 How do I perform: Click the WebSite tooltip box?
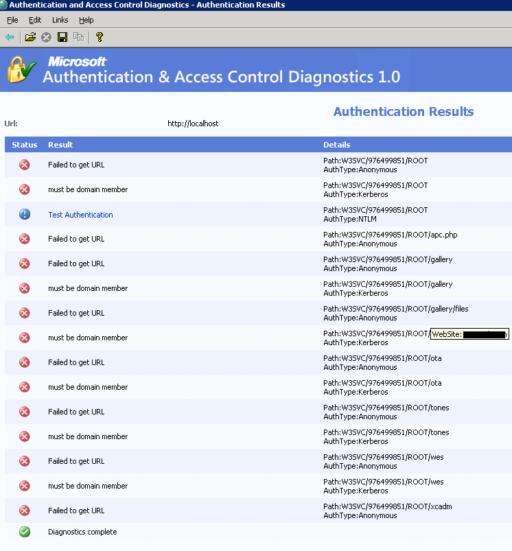click(470, 334)
